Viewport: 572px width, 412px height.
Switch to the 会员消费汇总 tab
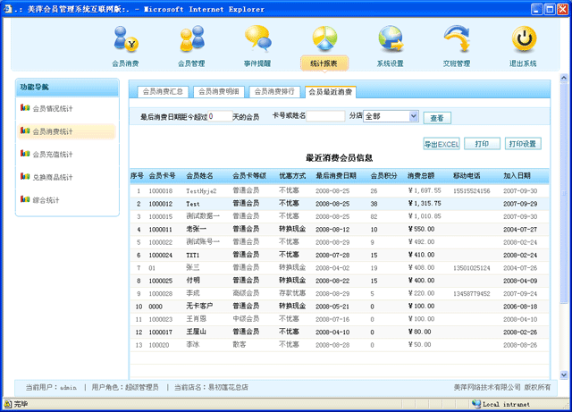[163, 92]
